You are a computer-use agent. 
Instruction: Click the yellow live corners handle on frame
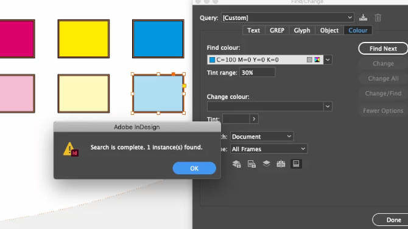coord(185,86)
